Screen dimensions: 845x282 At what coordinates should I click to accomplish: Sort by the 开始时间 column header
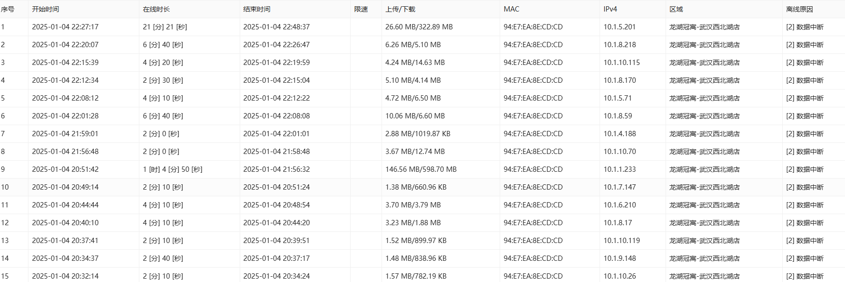click(45, 9)
